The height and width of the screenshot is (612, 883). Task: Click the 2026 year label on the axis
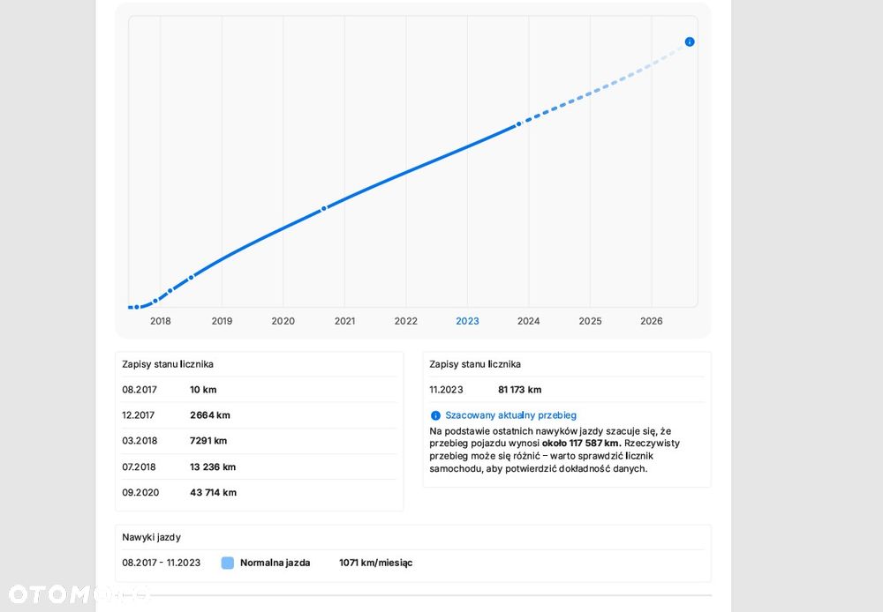(652, 321)
